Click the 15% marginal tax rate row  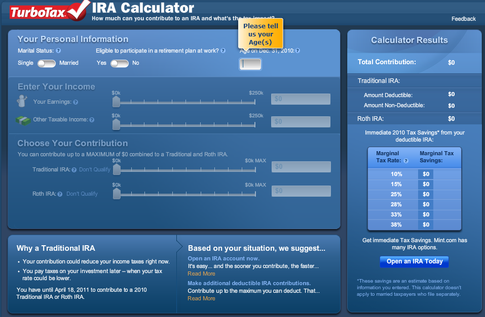[415, 184]
